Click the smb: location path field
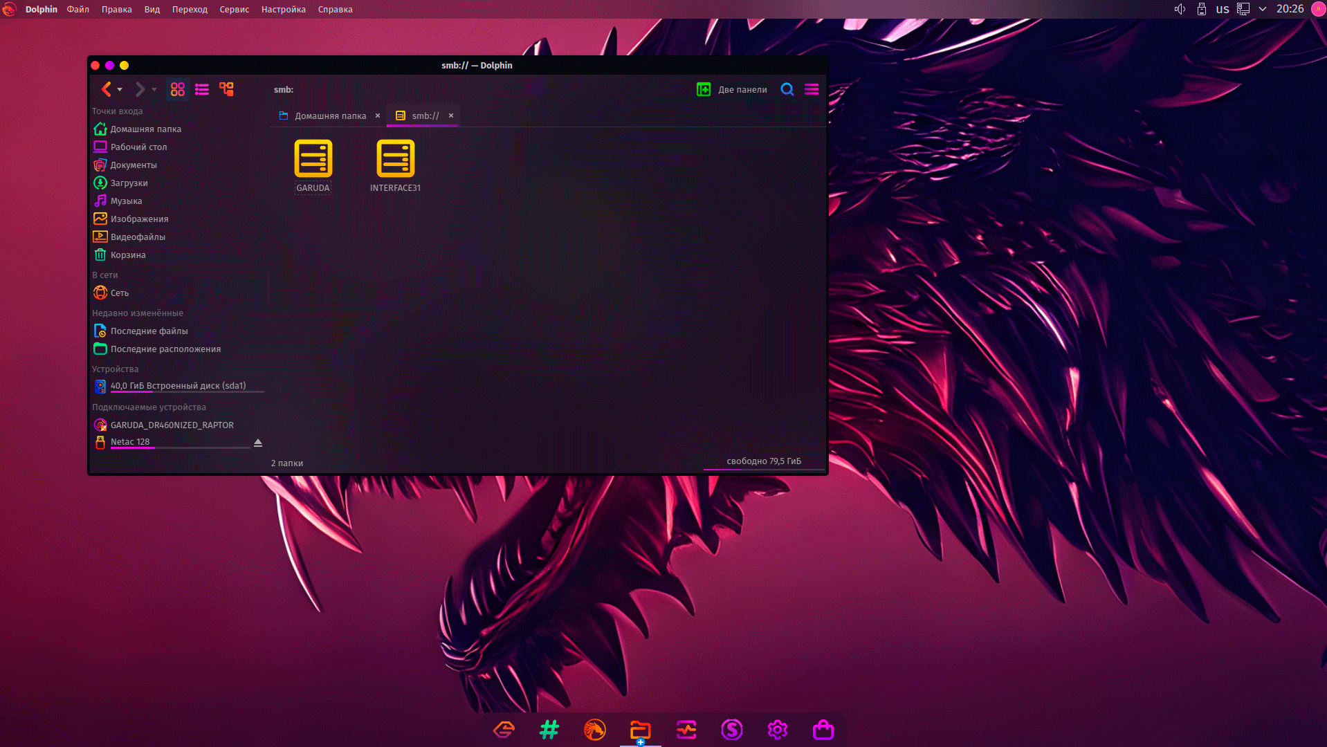Viewport: 1327px width, 747px height. [284, 89]
